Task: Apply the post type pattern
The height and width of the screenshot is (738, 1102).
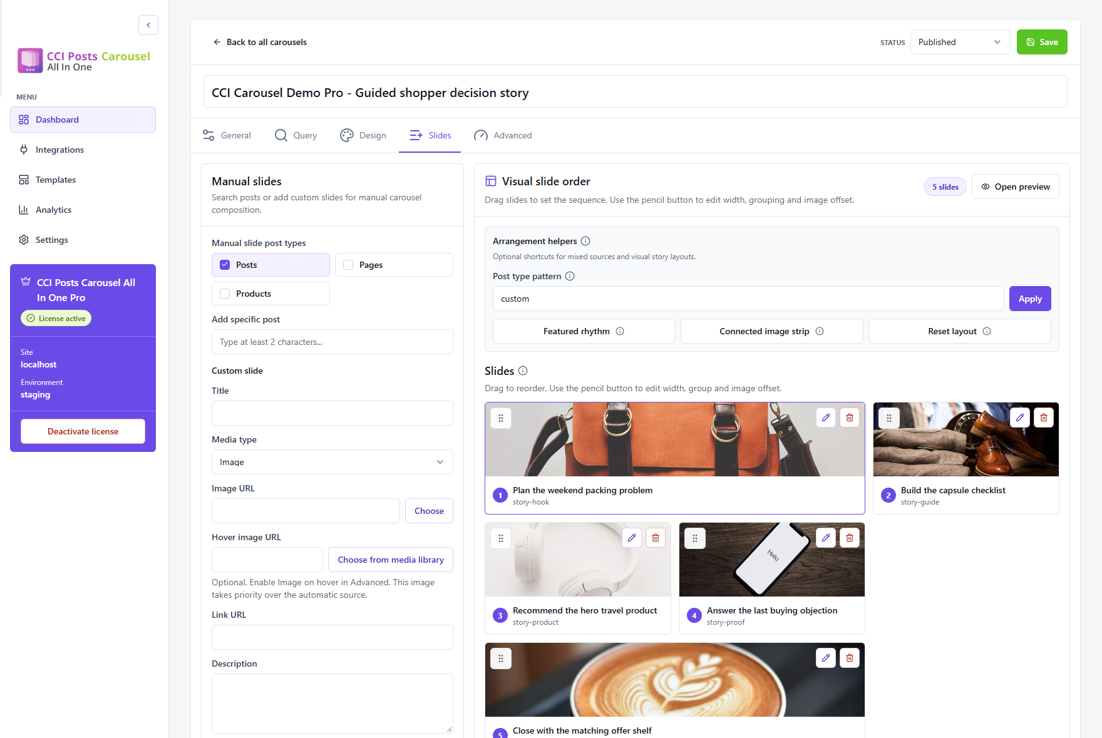Action: tap(1030, 299)
